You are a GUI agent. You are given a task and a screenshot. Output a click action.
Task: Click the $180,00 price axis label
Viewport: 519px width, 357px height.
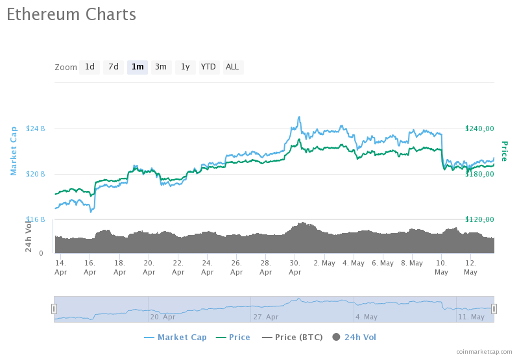(x=479, y=174)
